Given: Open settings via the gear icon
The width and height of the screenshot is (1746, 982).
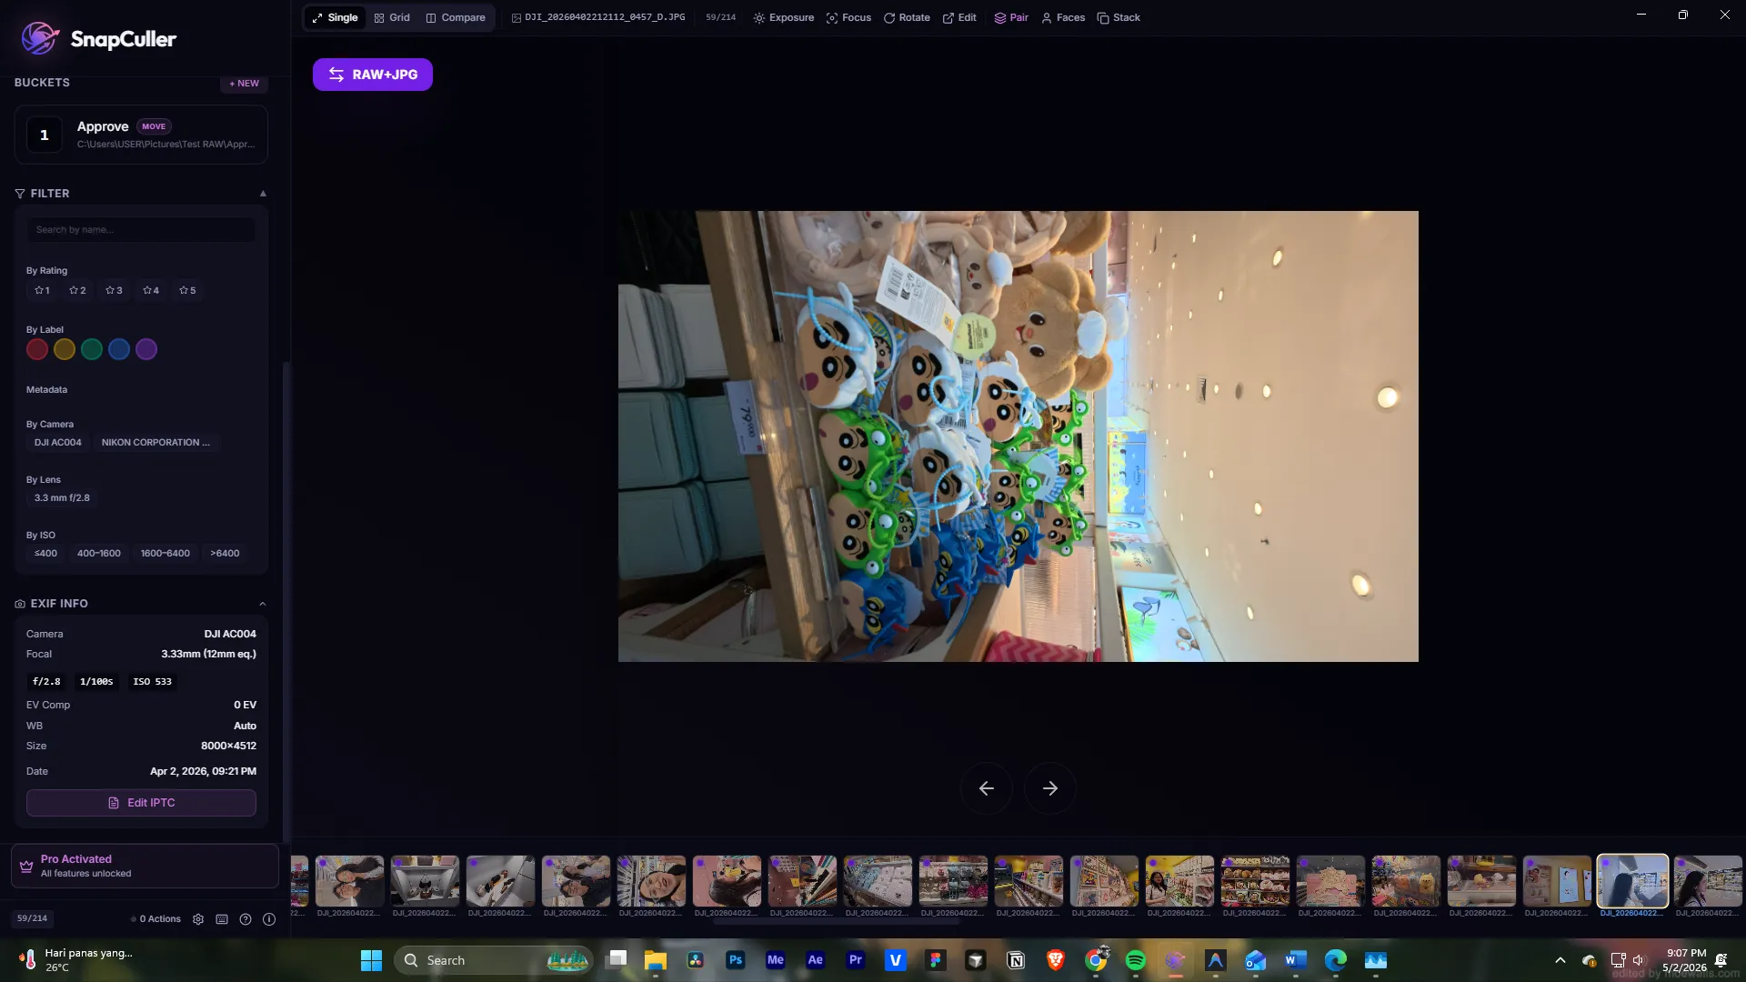Looking at the screenshot, I should [198, 919].
